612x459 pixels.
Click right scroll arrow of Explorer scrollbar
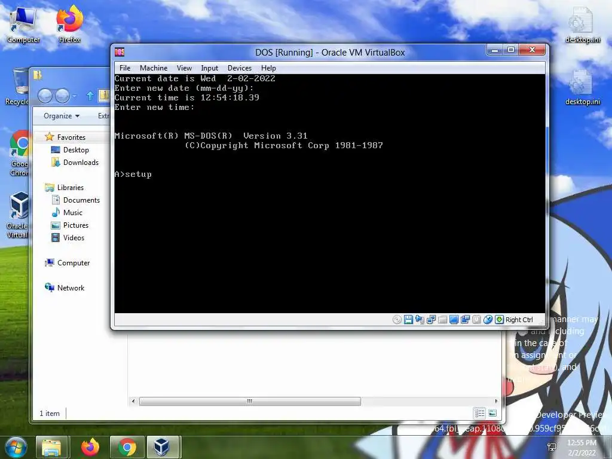[496, 401]
